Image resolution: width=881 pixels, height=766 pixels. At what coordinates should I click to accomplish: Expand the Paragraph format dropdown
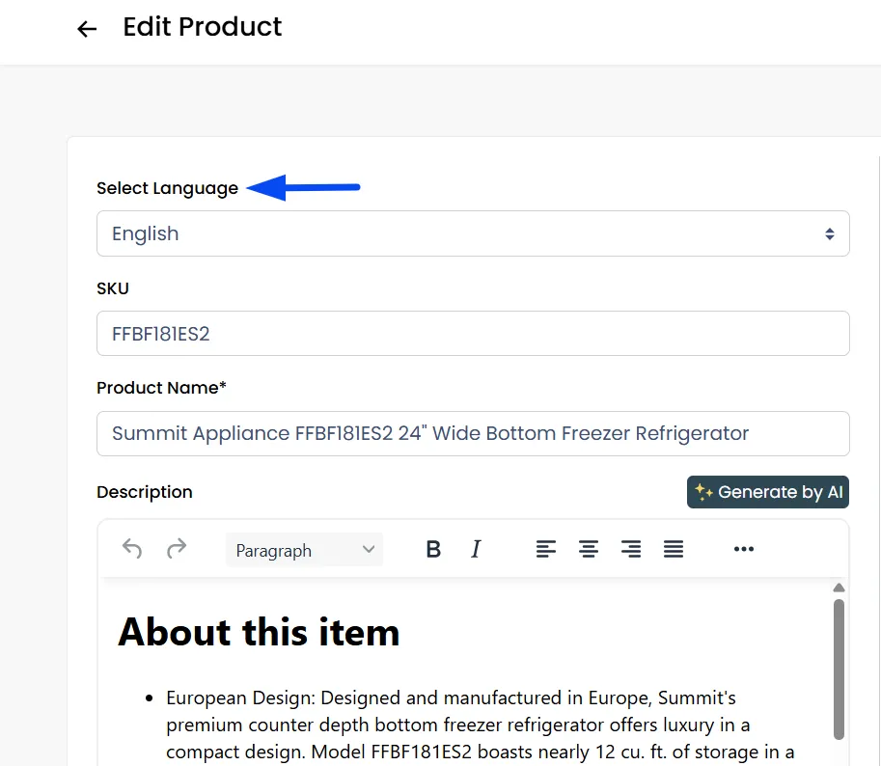305,550
